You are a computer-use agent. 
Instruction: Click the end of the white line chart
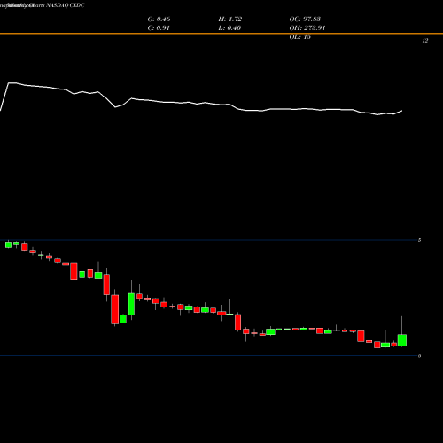pyautogui.click(x=401, y=111)
